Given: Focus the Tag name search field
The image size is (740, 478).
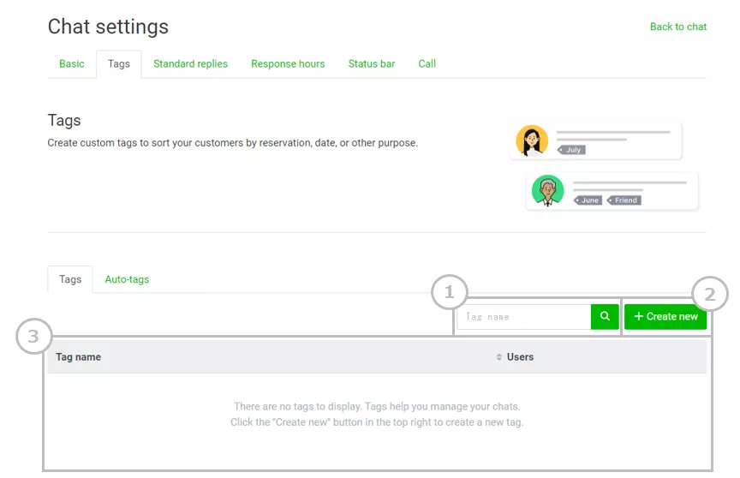Looking at the screenshot, I should 524,317.
